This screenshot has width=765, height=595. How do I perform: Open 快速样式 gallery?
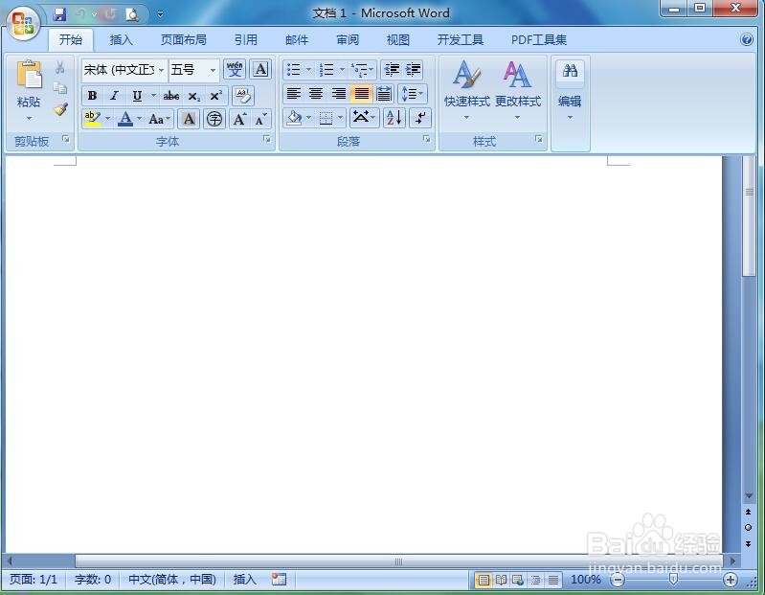coord(467,90)
